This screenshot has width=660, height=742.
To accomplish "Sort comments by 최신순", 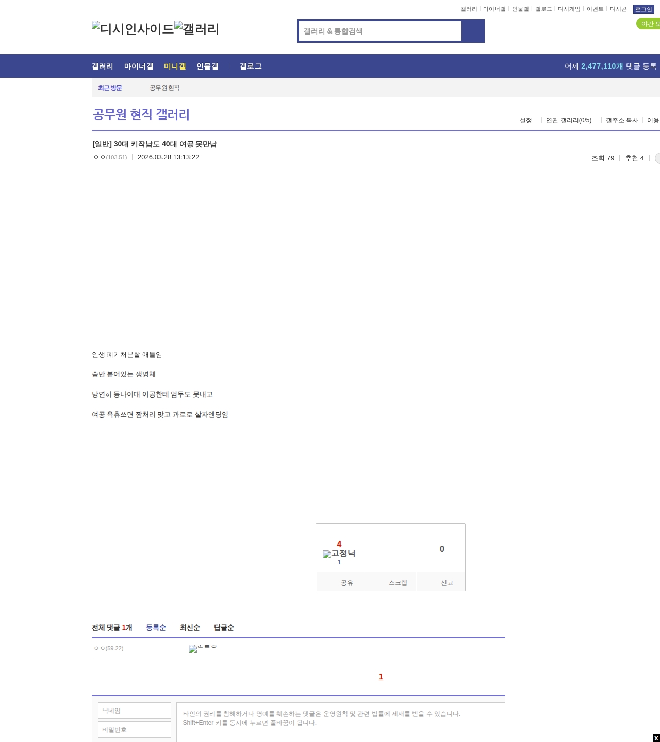I will pos(190,628).
